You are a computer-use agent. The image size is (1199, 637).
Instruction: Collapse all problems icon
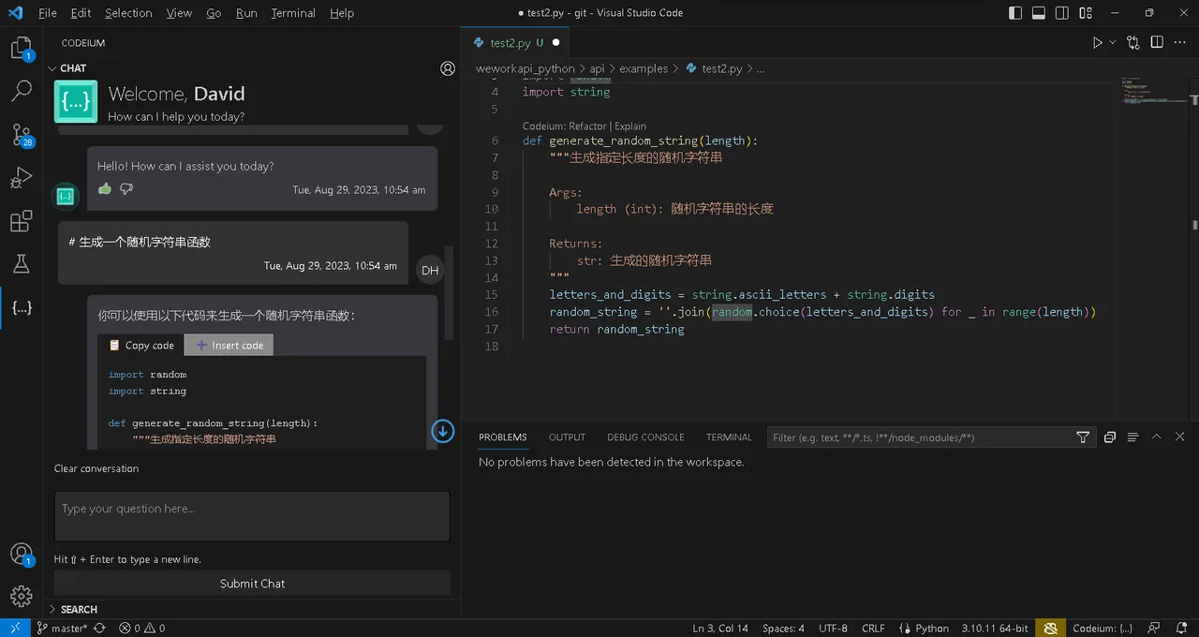coord(1109,437)
